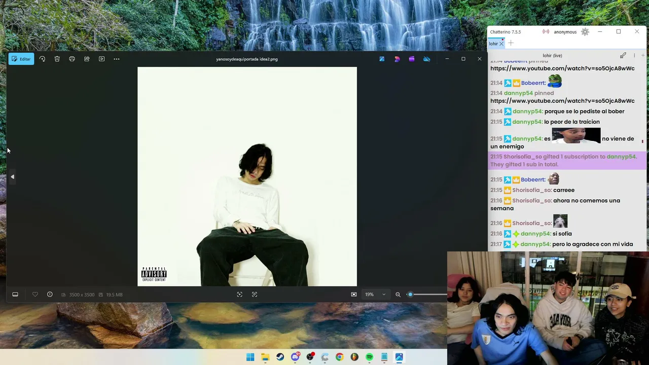This screenshot has width=649, height=365.
Task: Click dannyp54 in 'porque se lo pediste' message
Action: click(527, 112)
